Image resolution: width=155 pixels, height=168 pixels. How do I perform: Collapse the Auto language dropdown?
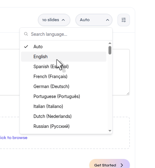pyautogui.click(x=94, y=20)
